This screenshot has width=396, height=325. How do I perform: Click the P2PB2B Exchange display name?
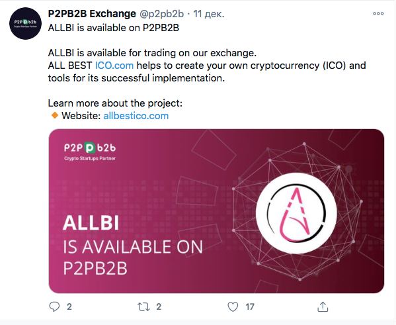(x=92, y=14)
